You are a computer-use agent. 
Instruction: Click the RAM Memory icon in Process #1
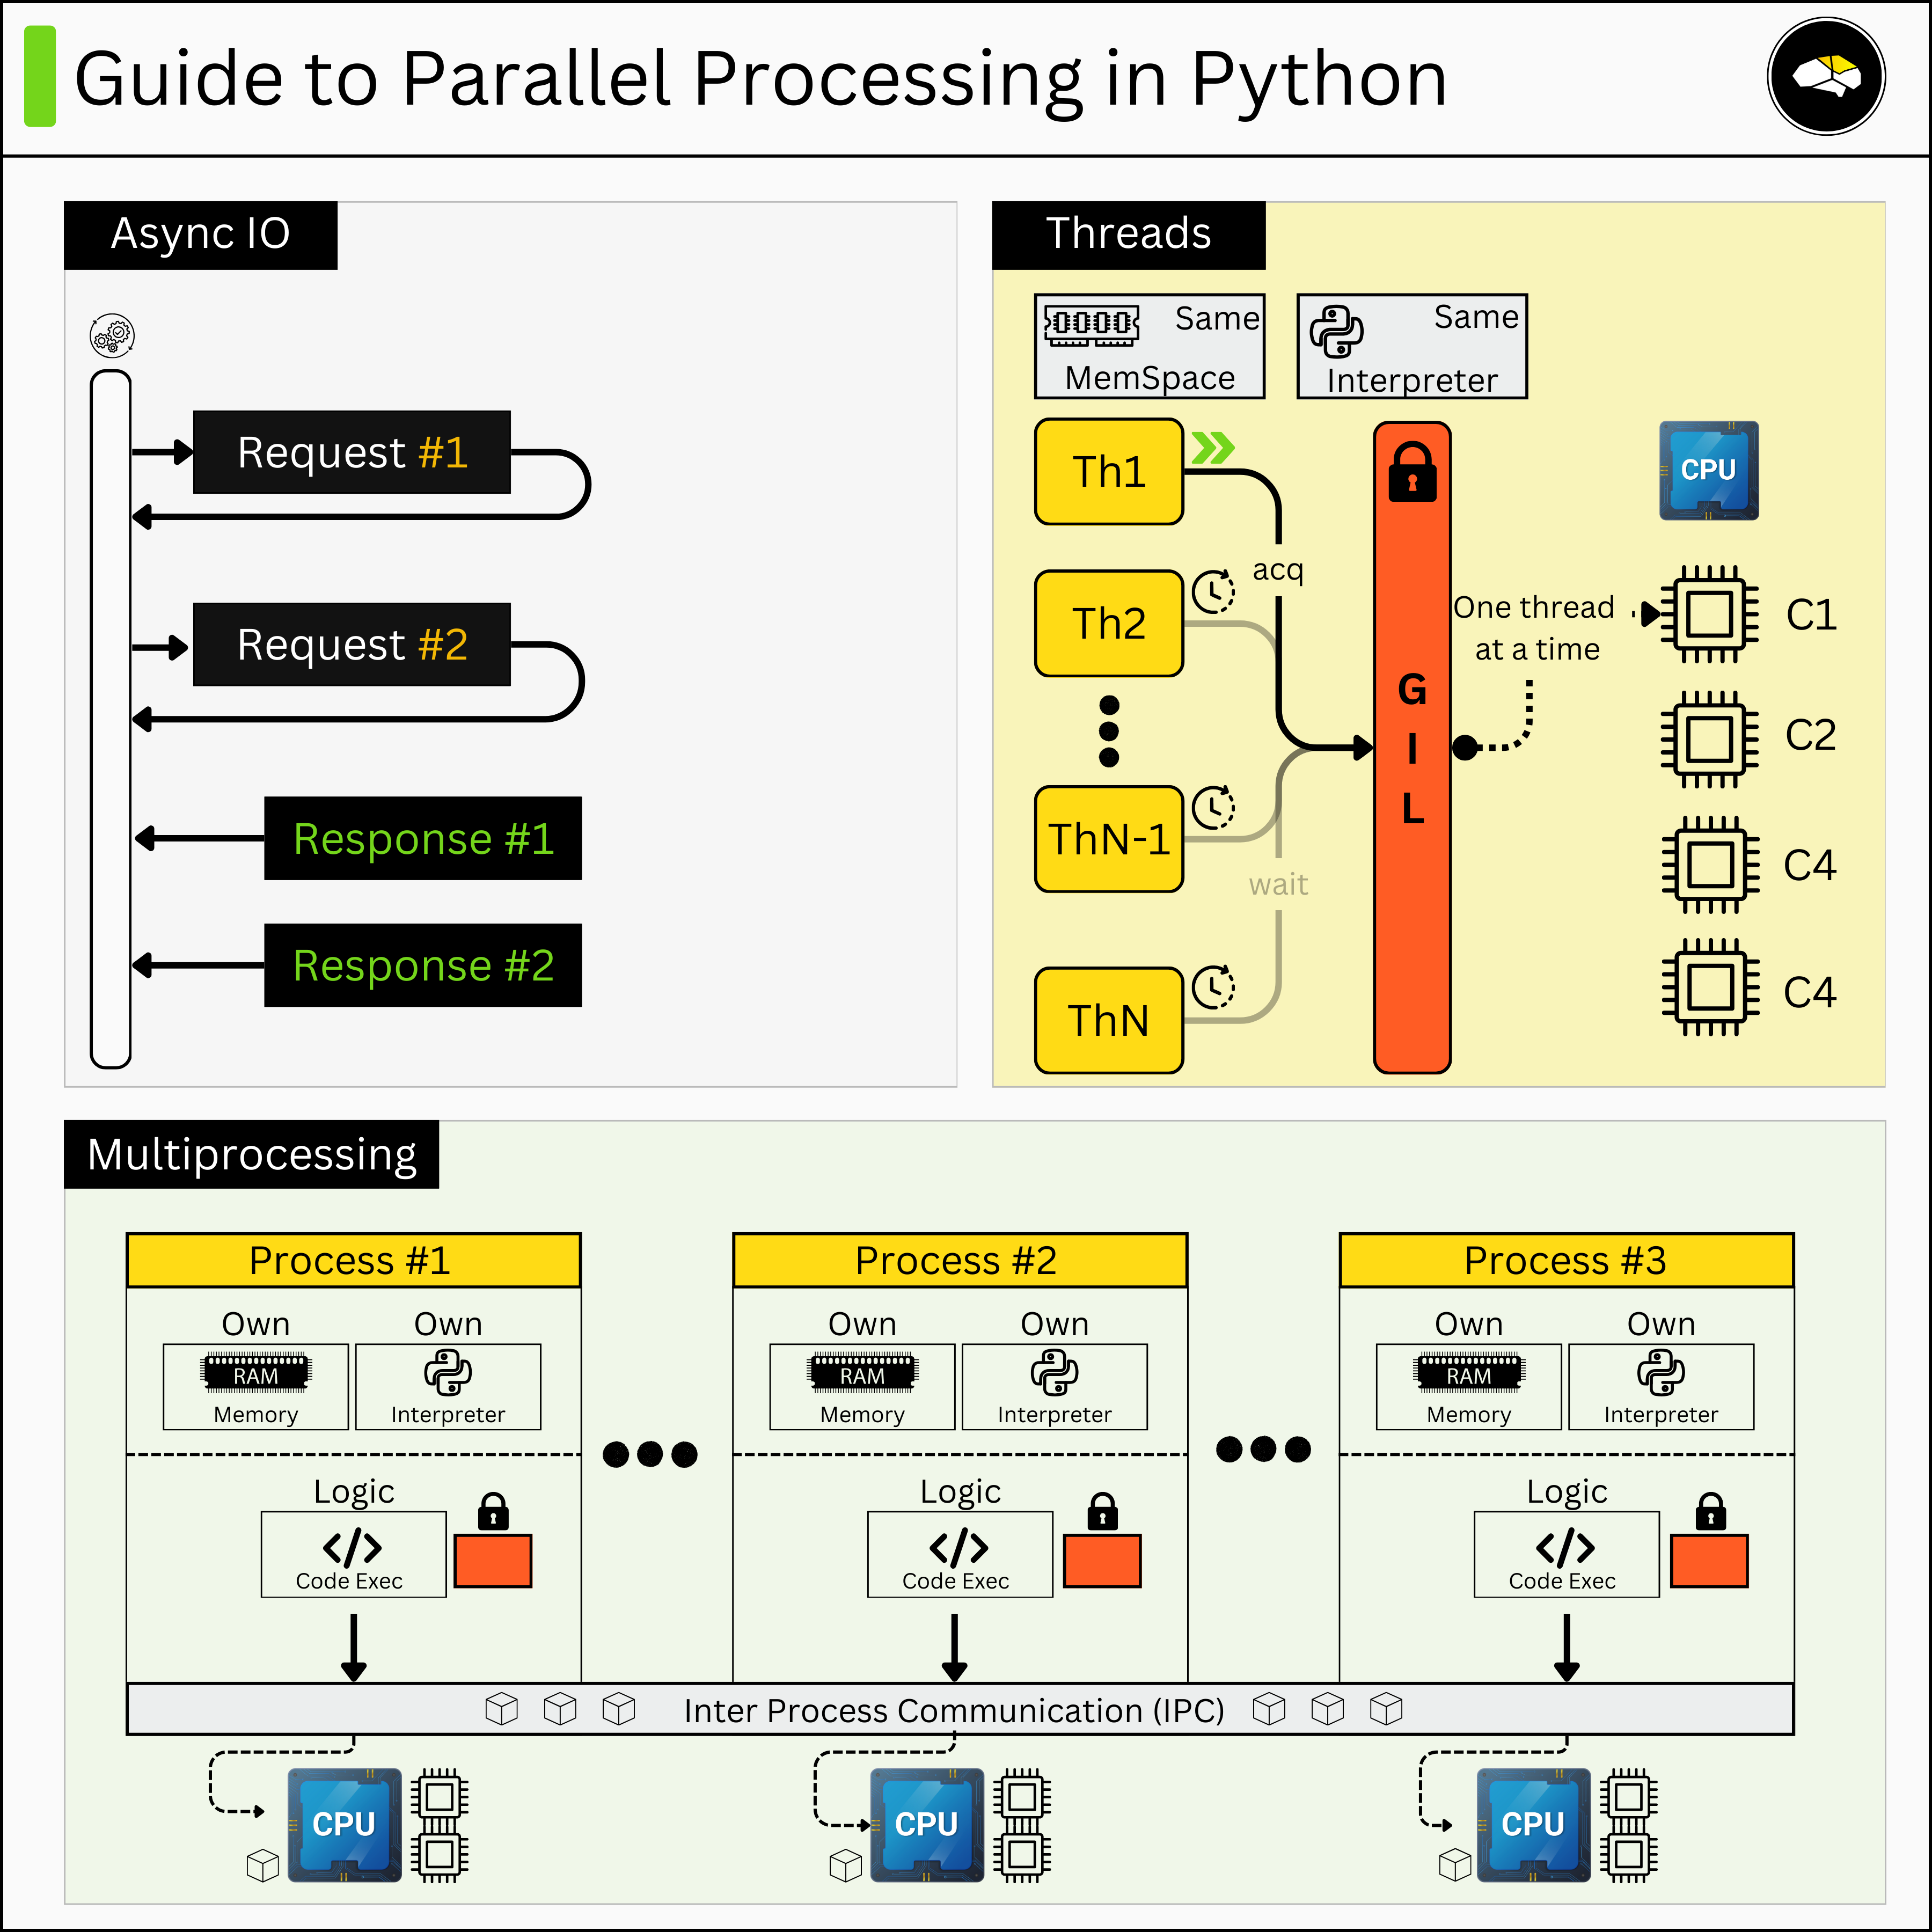256,1374
